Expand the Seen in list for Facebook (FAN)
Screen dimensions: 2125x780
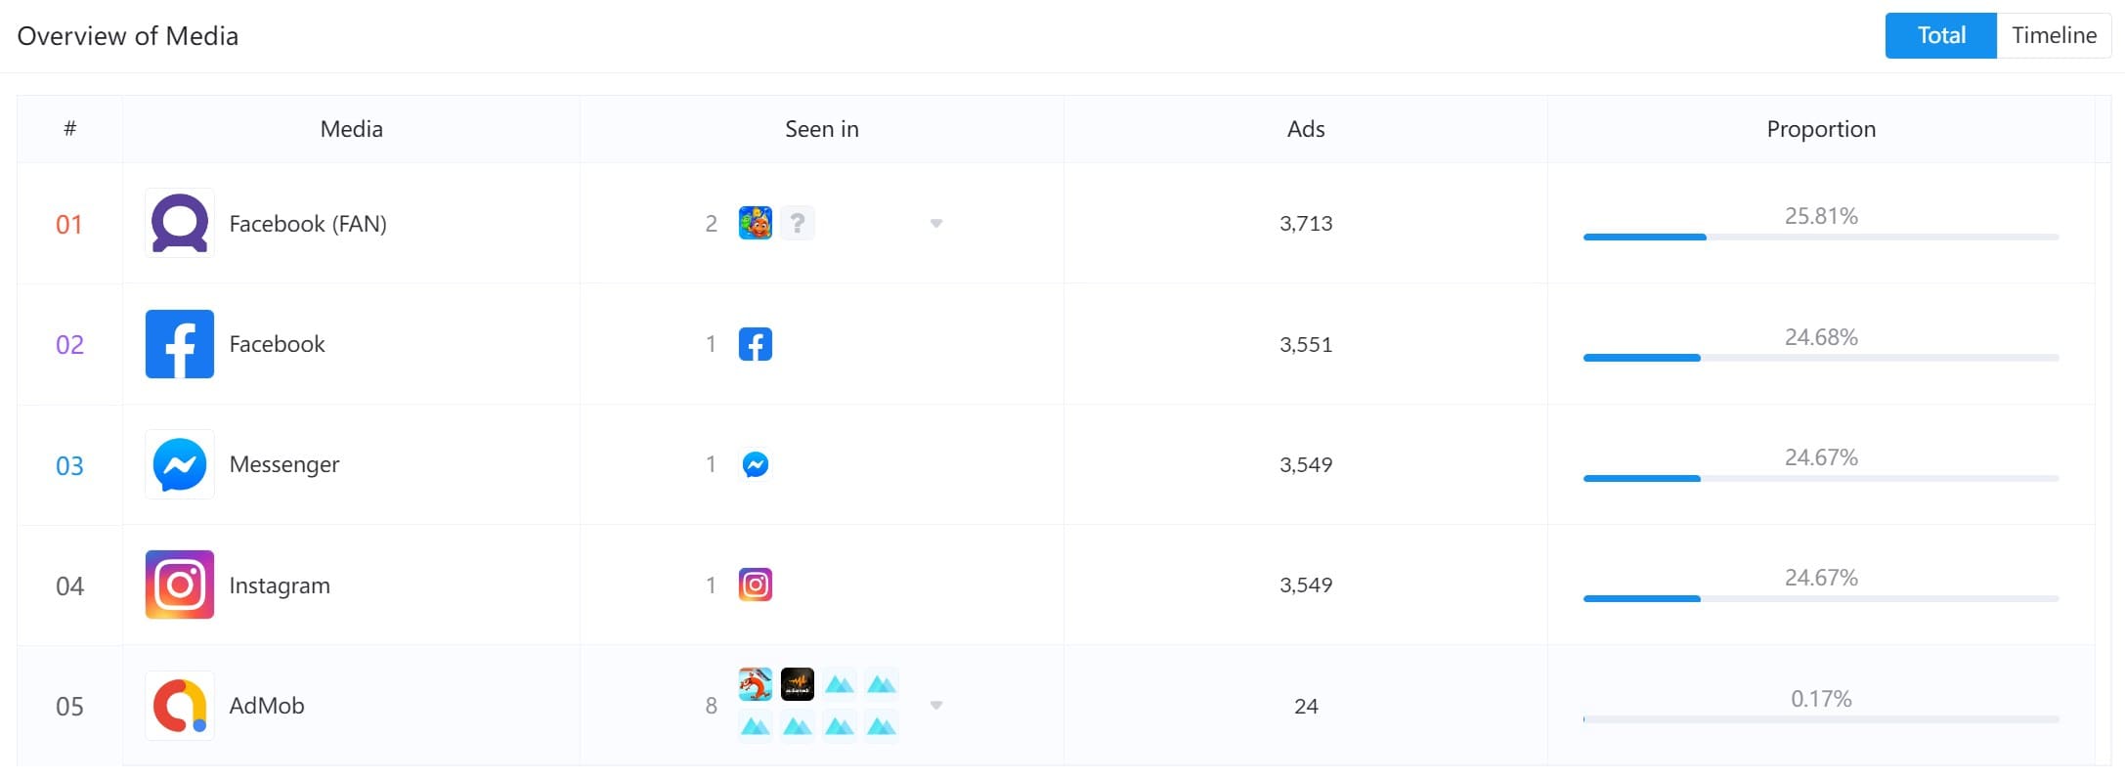coord(936,224)
